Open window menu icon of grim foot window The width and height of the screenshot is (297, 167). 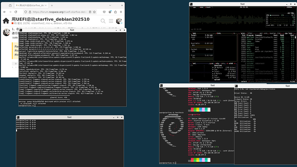click(x=18, y=118)
